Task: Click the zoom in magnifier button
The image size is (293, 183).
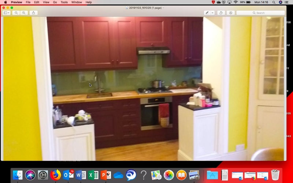Action: tap(24, 13)
